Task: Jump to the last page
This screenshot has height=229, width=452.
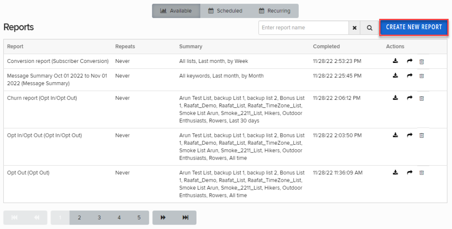Action: [x=185, y=217]
